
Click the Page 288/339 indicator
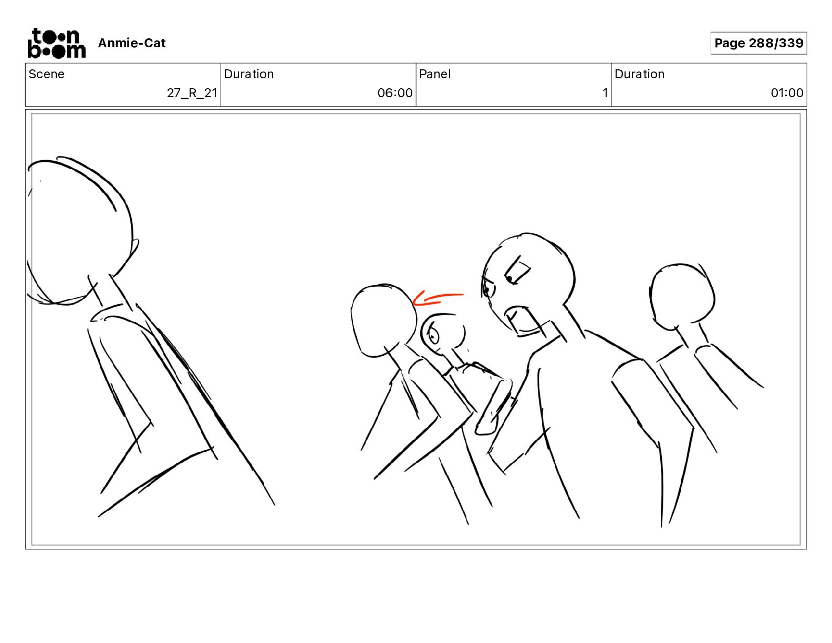pyautogui.click(x=758, y=43)
